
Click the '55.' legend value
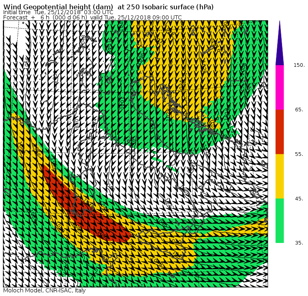(299, 154)
